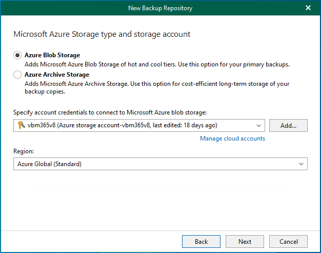Select the Azure Blob Storage radio button
321x253 pixels.
[18, 55]
